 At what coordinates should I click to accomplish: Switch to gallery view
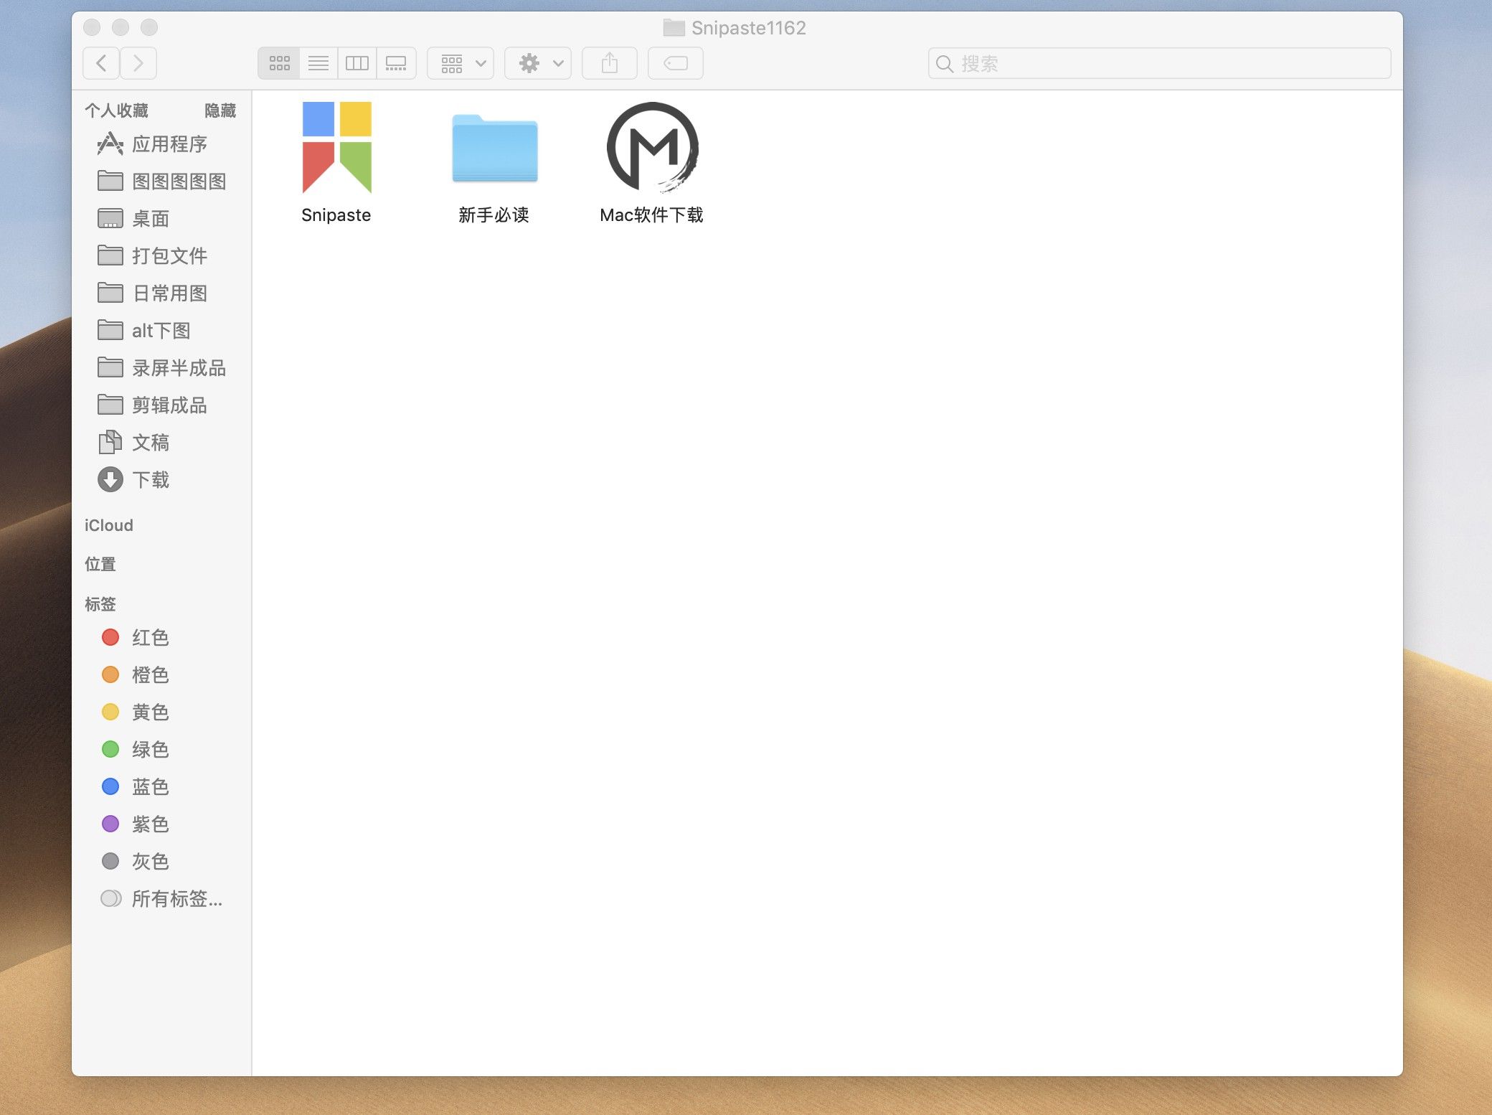pos(396,63)
